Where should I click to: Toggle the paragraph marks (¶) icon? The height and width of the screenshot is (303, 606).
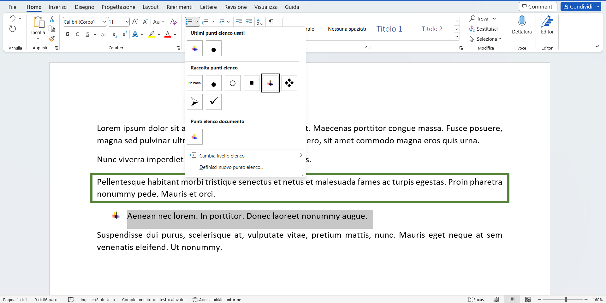tap(271, 21)
